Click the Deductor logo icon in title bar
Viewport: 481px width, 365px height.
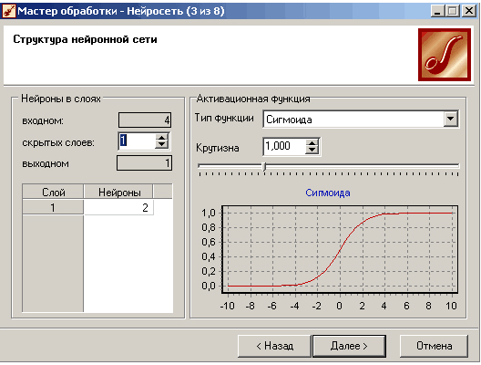[8, 11]
